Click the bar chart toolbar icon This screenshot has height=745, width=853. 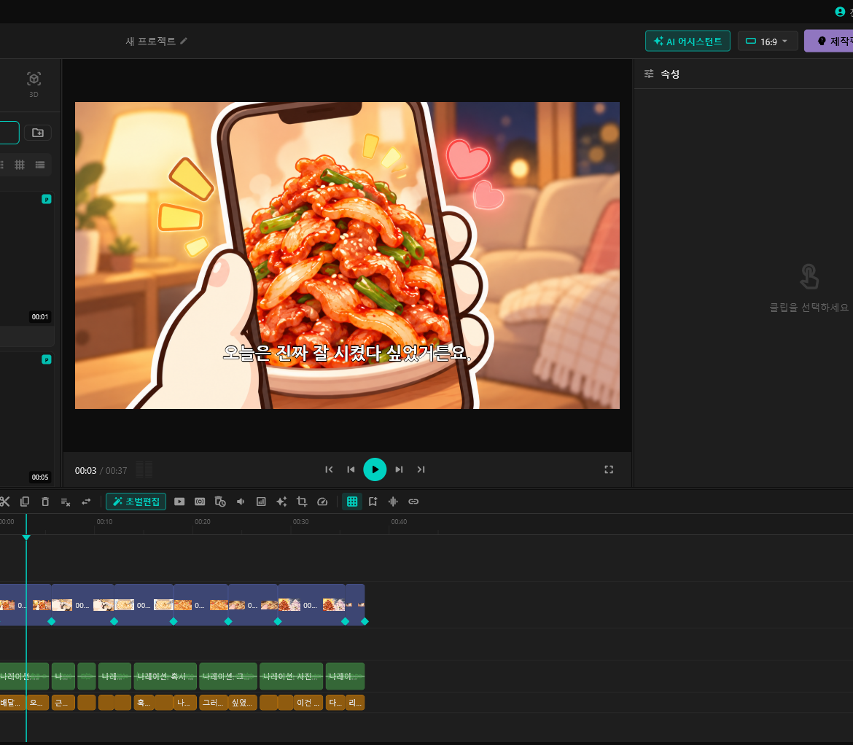coord(261,502)
